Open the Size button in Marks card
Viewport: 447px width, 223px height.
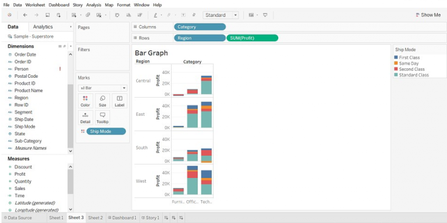coord(102,101)
